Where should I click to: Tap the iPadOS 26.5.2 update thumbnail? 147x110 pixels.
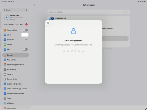pos(51,19)
